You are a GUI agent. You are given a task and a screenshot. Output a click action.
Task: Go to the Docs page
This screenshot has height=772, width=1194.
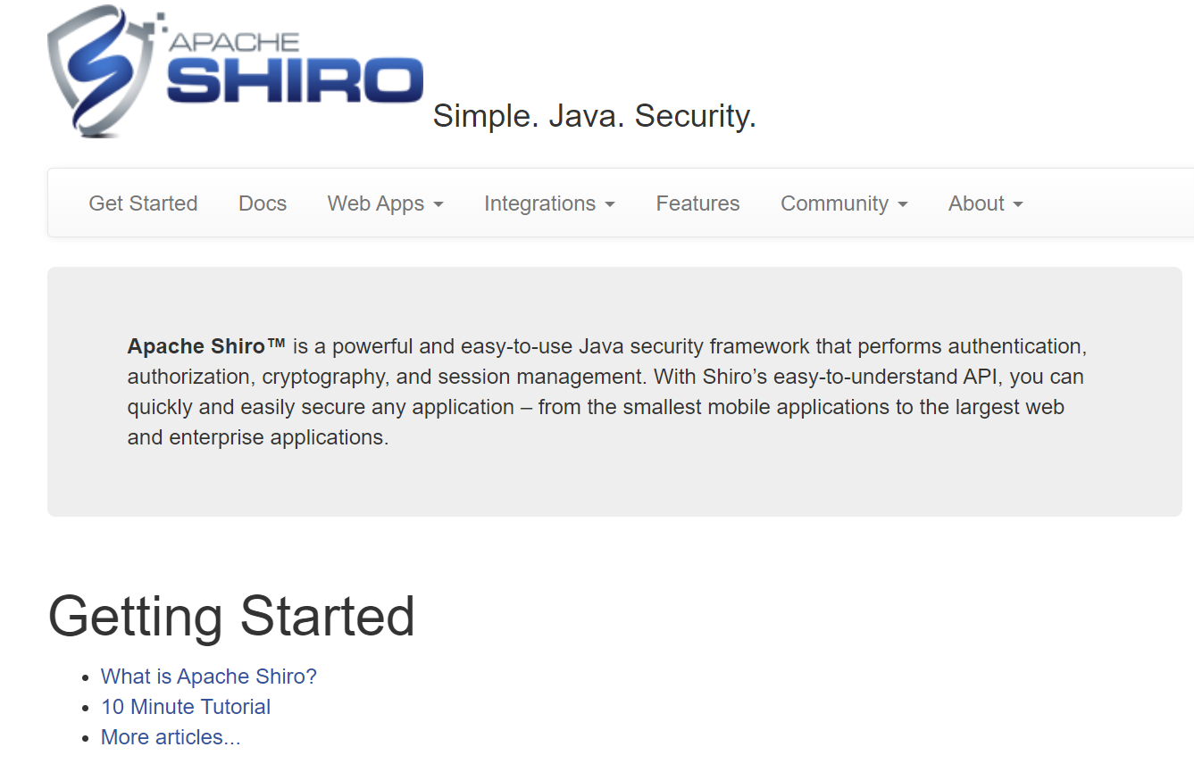click(x=263, y=203)
